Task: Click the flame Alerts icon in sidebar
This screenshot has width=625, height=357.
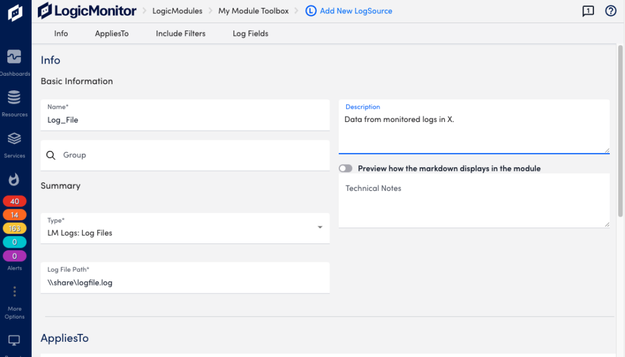Action: click(15, 179)
